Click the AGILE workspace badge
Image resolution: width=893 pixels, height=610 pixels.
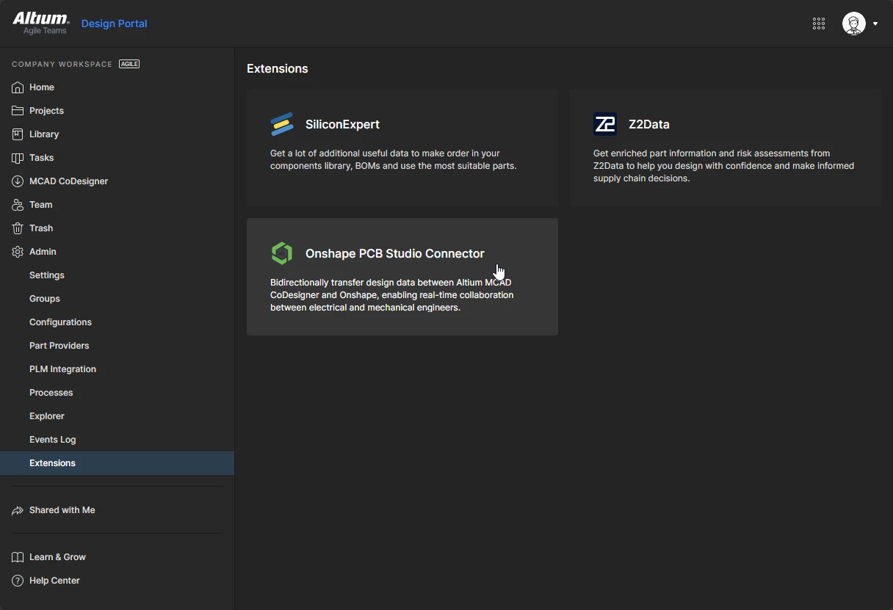(129, 64)
